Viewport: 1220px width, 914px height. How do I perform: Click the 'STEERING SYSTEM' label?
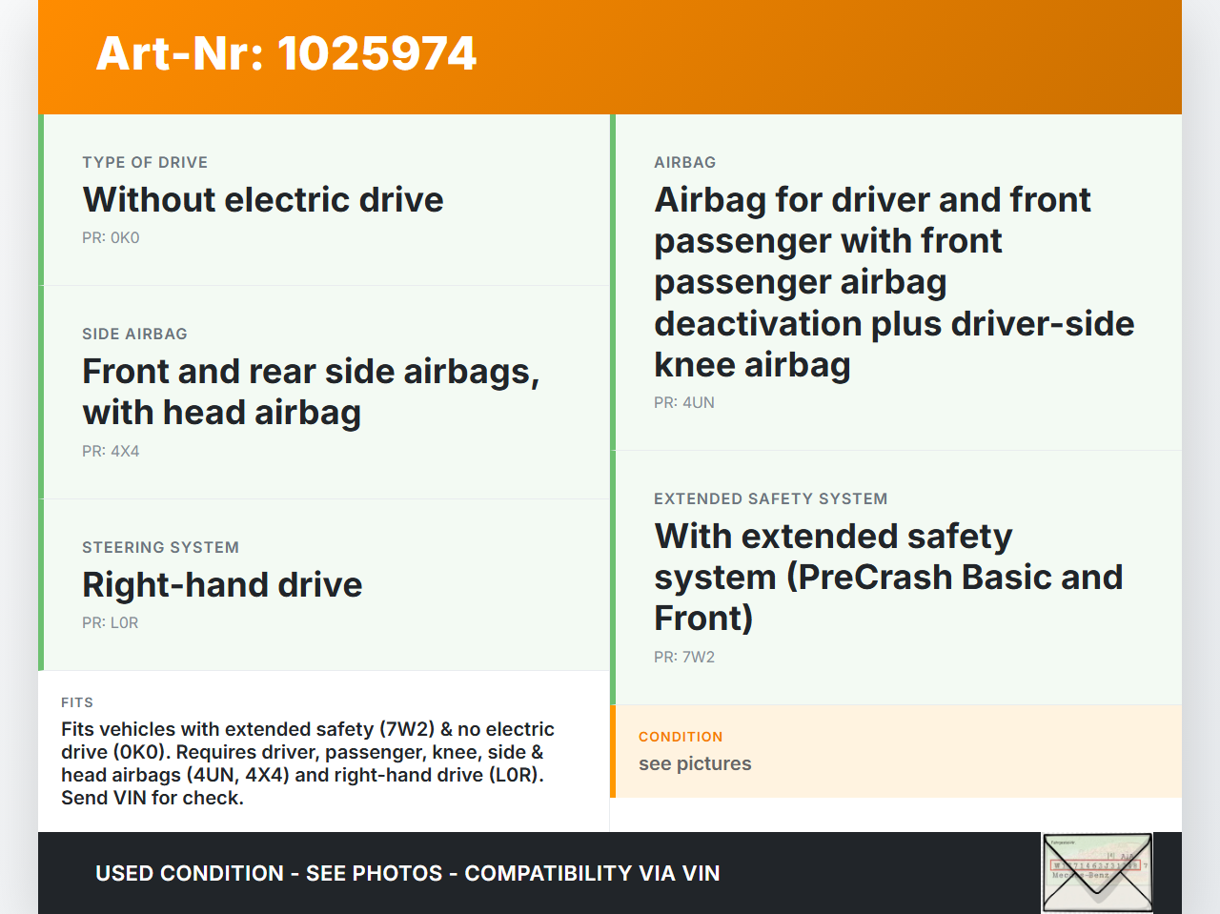point(160,548)
